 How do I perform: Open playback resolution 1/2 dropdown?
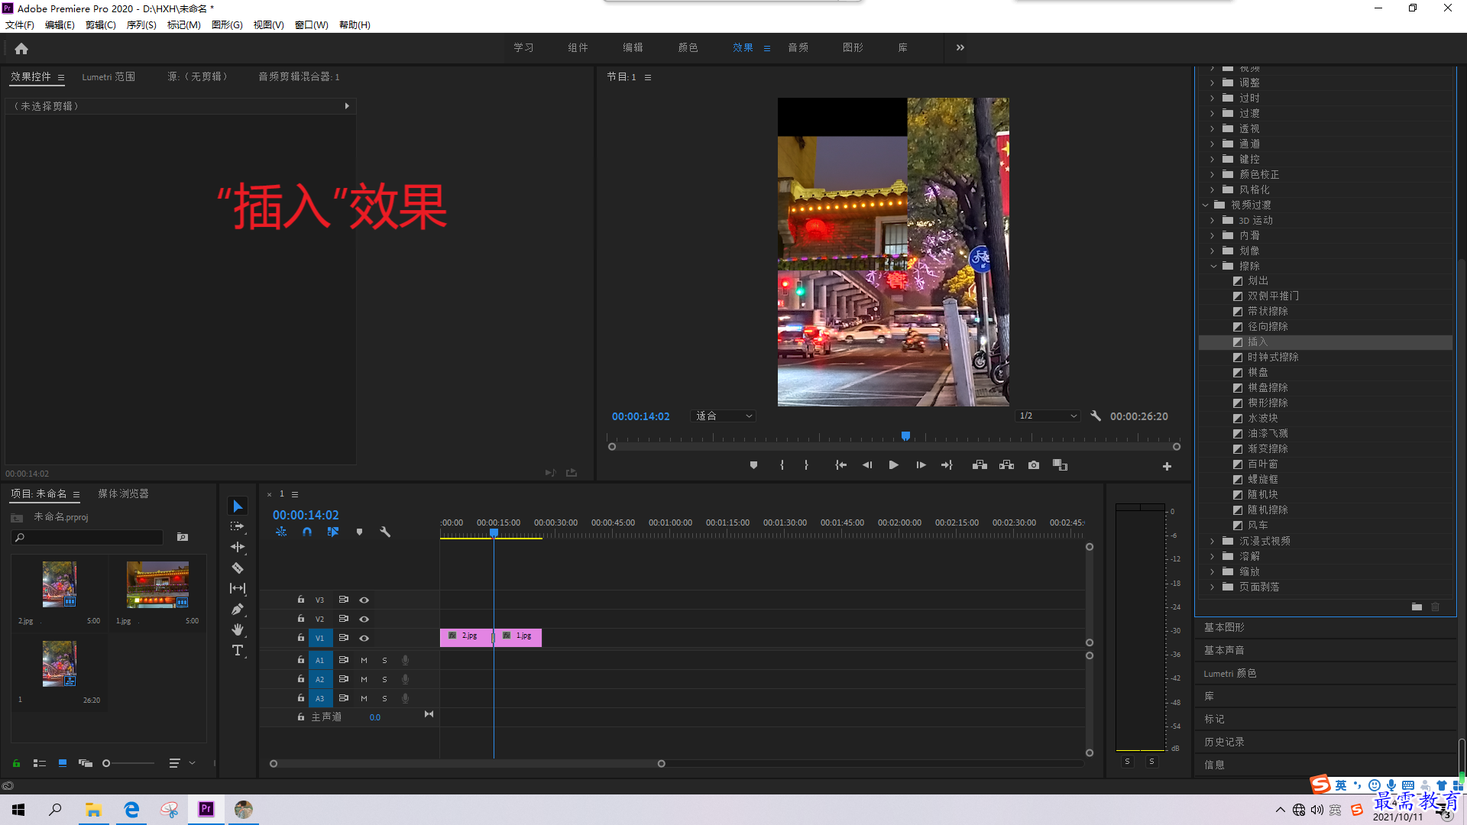click(1048, 416)
